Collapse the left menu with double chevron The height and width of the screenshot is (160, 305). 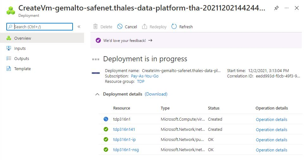tap(79, 27)
